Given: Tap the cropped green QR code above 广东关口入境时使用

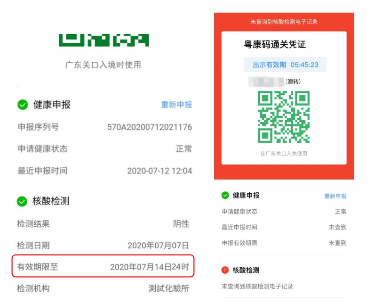Looking at the screenshot, I should pos(104,40).
